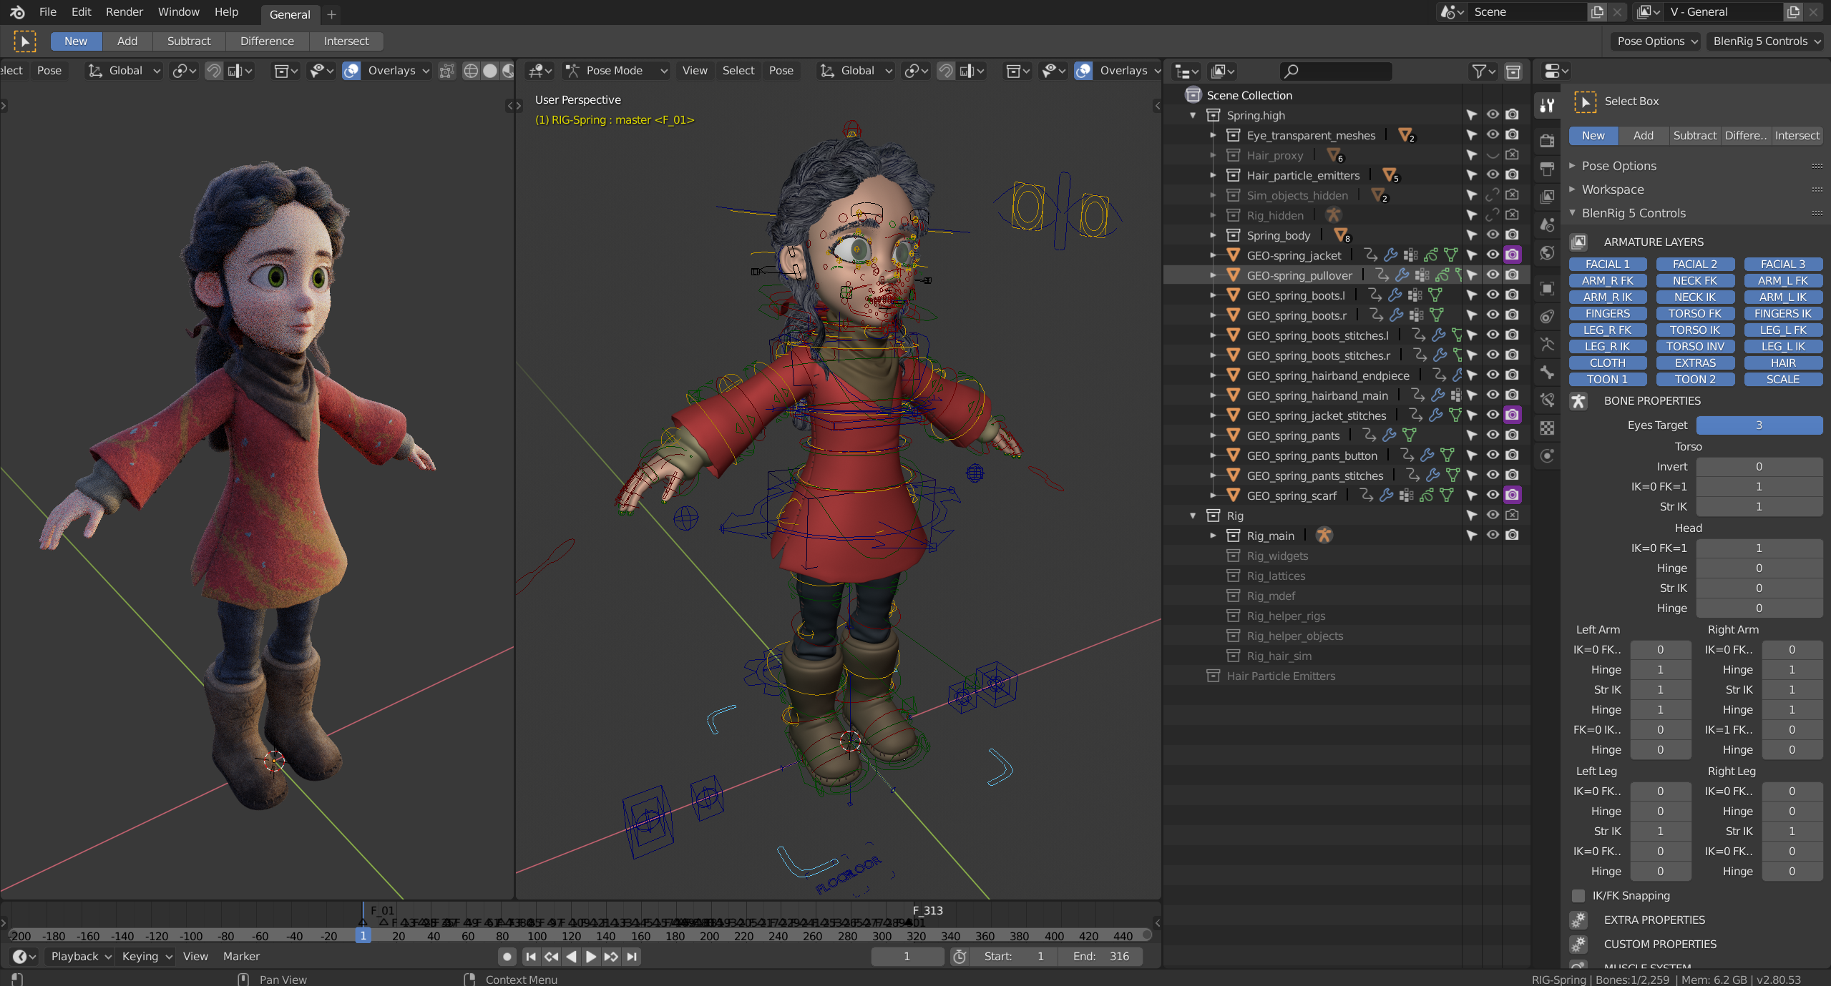Screen dimensions: 1831x986
Task: Click the FACIAL 2 armature layer button
Action: click(x=1694, y=264)
